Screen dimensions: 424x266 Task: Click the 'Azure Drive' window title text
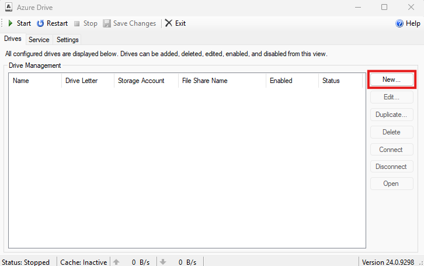point(35,8)
